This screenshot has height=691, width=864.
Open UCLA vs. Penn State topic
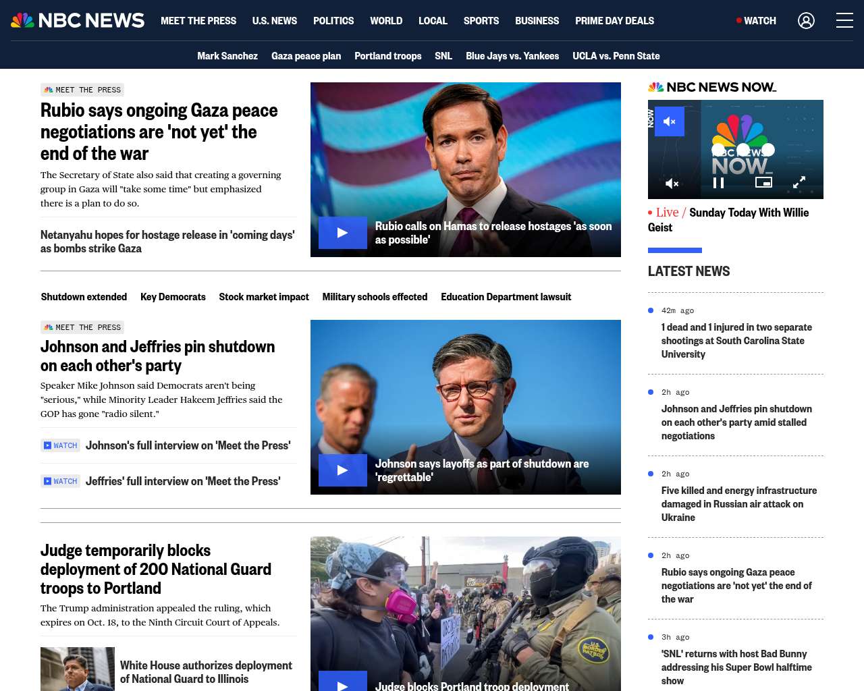(x=616, y=56)
